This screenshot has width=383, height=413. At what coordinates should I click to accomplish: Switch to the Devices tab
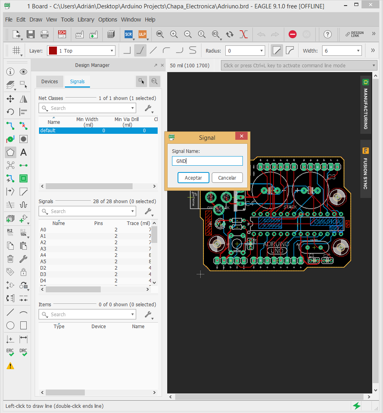coord(50,81)
